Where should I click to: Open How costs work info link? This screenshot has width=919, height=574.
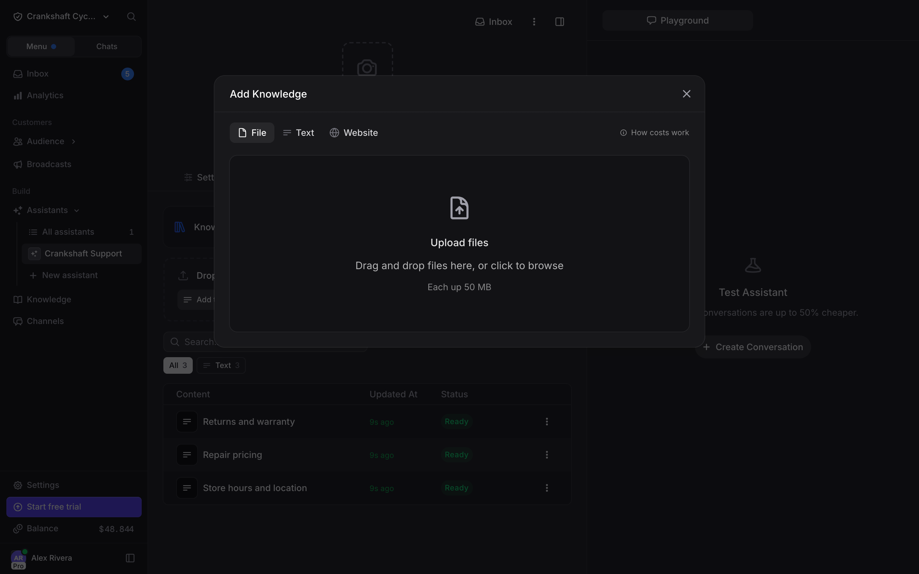point(654,132)
